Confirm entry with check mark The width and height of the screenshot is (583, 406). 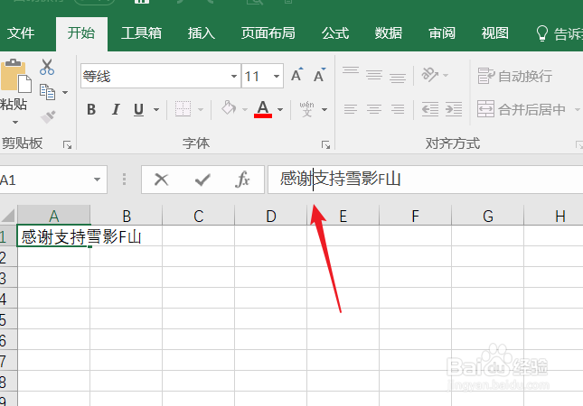pos(202,180)
